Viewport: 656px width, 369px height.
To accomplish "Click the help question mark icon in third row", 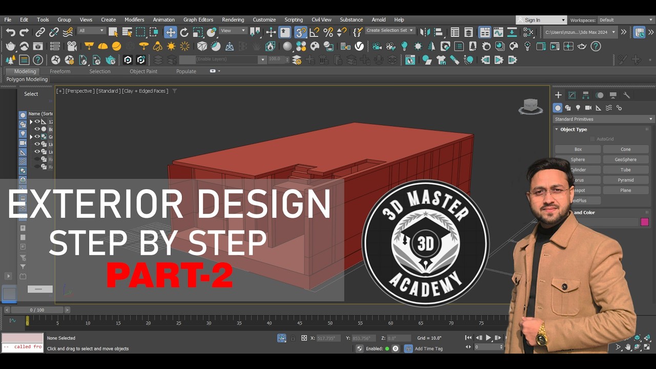I will [38, 60].
